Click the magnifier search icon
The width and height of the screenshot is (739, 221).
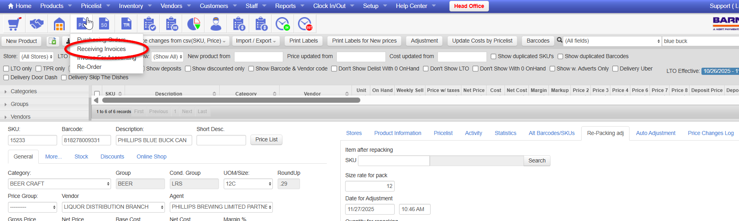560,40
